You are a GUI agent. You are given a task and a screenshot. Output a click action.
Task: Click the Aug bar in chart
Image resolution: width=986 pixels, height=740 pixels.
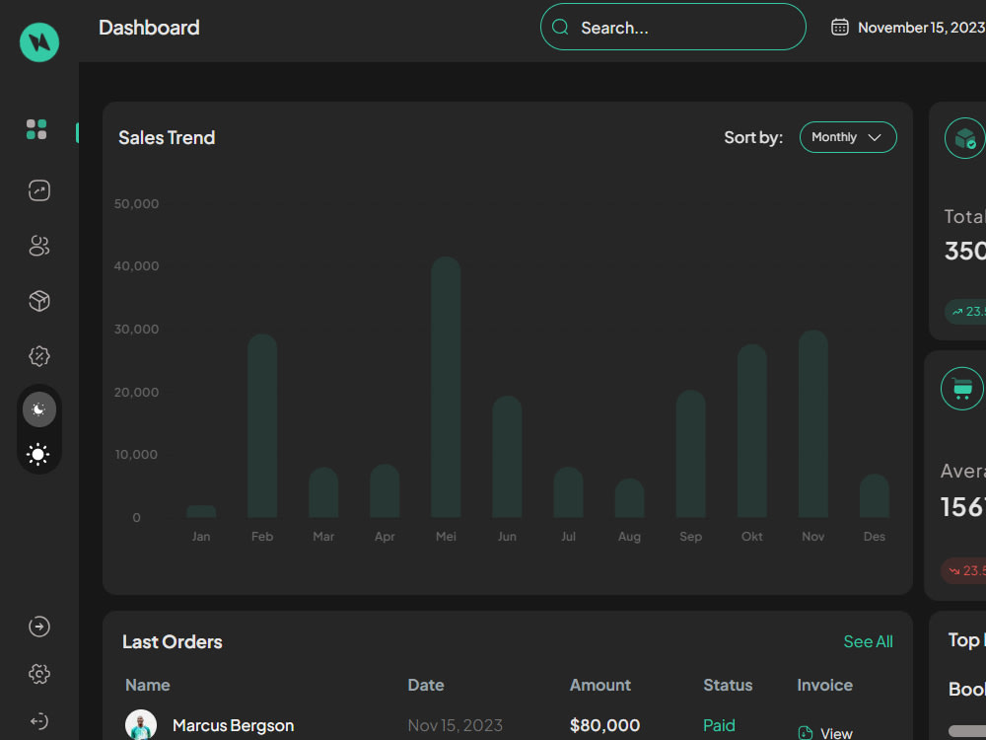629,498
